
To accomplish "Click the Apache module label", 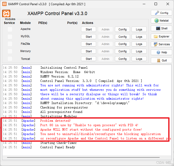I will [x=26, y=29].
